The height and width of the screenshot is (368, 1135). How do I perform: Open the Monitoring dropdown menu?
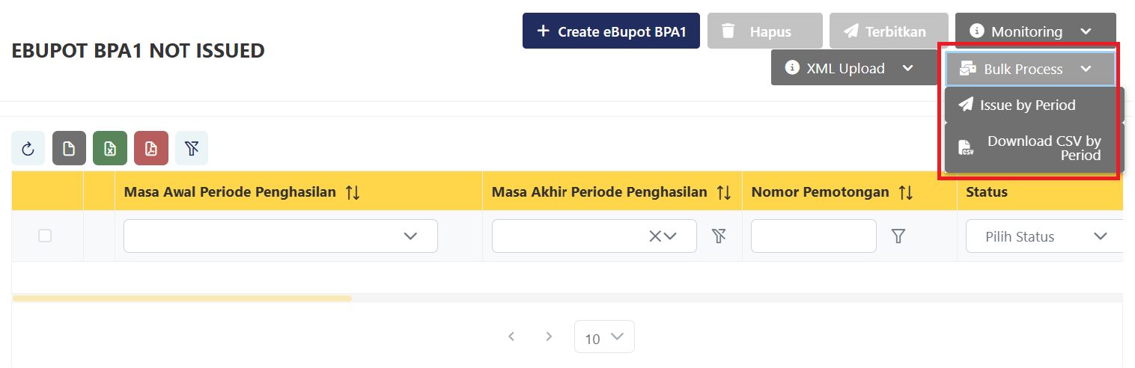tap(1035, 31)
